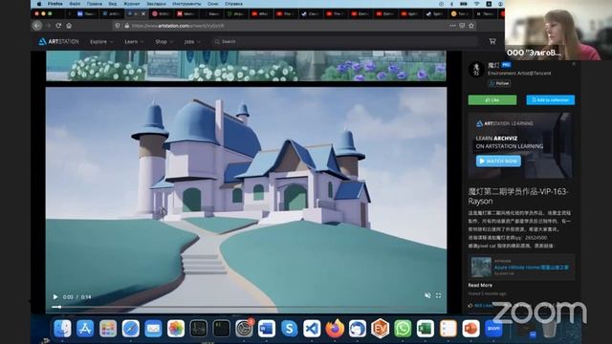Open Mail from the Dock
Viewport: 612px width, 344px height.
pyautogui.click(x=153, y=329)
